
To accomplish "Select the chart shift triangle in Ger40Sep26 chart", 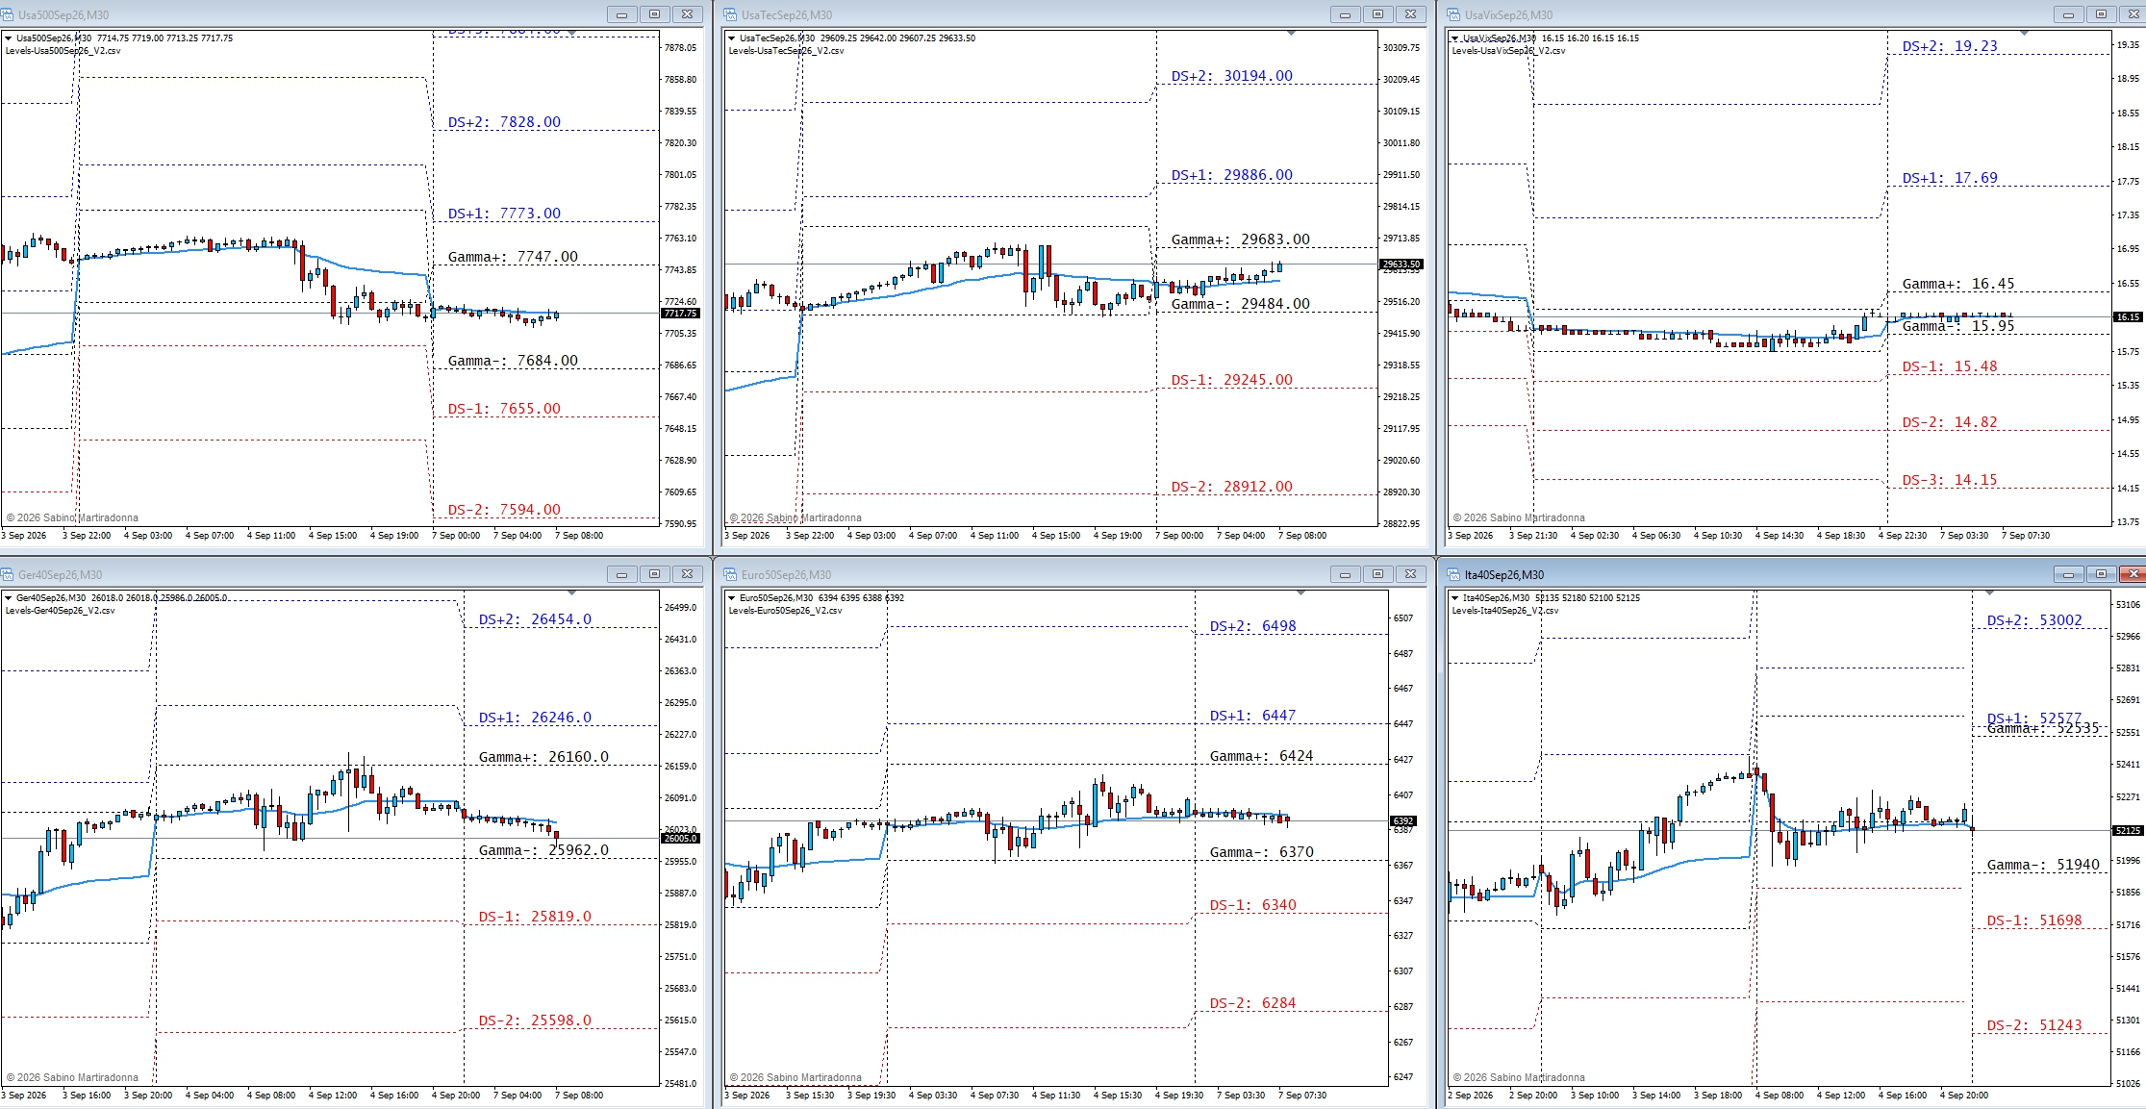I will 571,592.
